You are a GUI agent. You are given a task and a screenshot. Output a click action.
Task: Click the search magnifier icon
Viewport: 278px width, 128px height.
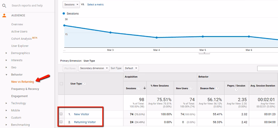point(4,6)
